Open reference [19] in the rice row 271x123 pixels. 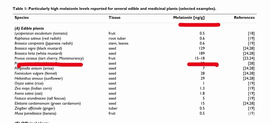coord(251,83)
